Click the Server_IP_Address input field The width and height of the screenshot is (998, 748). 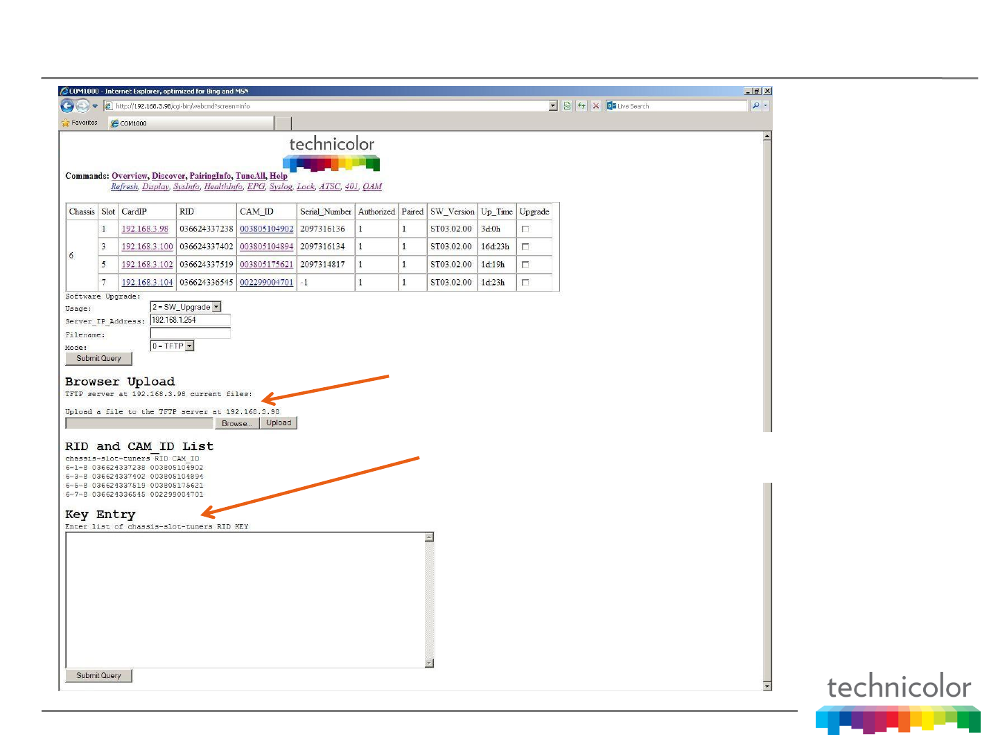(x=190, y=320)
